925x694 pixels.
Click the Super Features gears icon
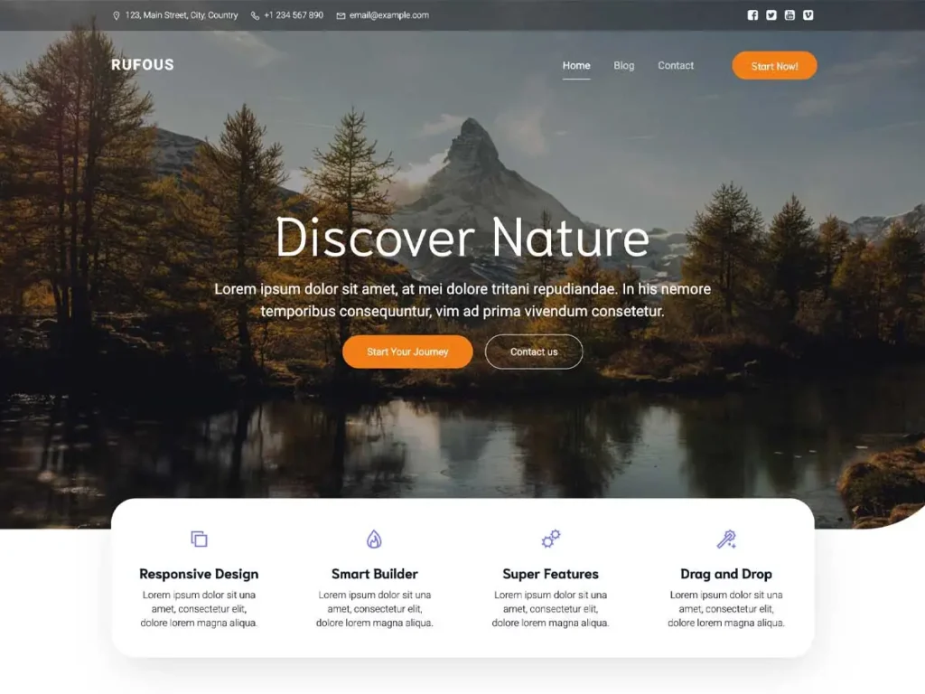point(550,539)
